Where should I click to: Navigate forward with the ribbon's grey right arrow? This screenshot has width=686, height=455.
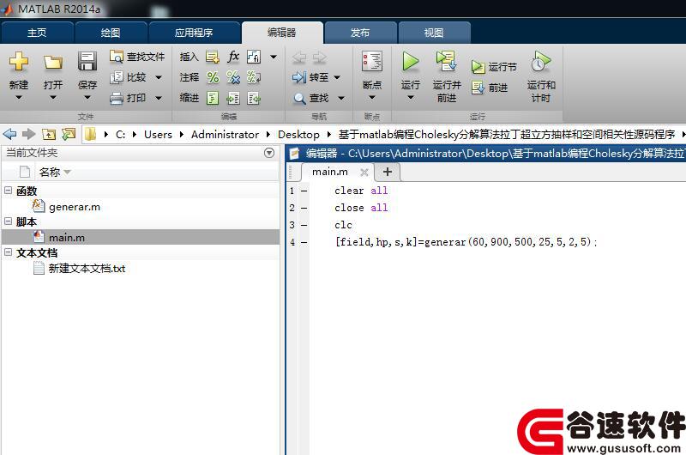319,57
